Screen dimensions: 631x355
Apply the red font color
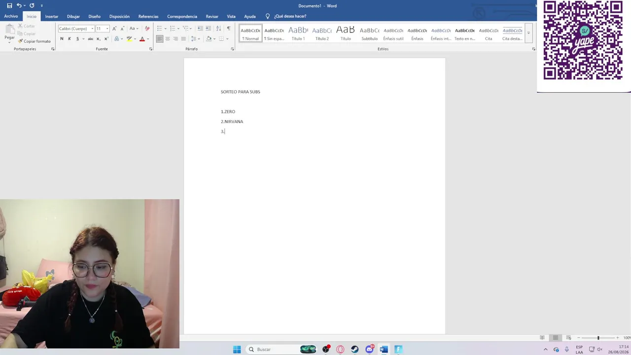tap(142, 39)
